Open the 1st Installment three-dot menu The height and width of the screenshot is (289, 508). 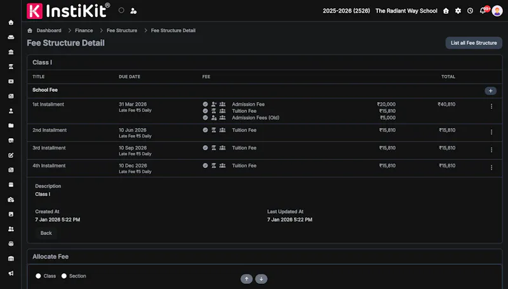tap(491, 106)
